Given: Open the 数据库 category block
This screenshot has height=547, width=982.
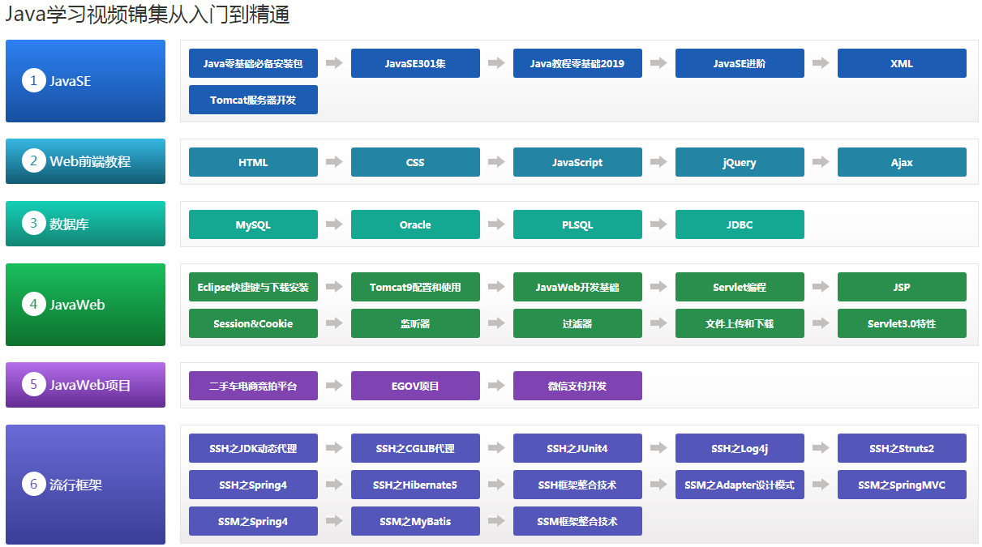Looking at the screenshot, I should [x=85, y=224].
